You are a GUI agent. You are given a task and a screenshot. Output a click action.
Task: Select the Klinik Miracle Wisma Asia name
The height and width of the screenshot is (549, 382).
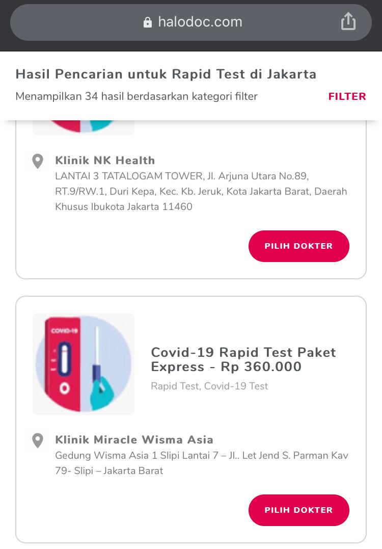[134, 439]
